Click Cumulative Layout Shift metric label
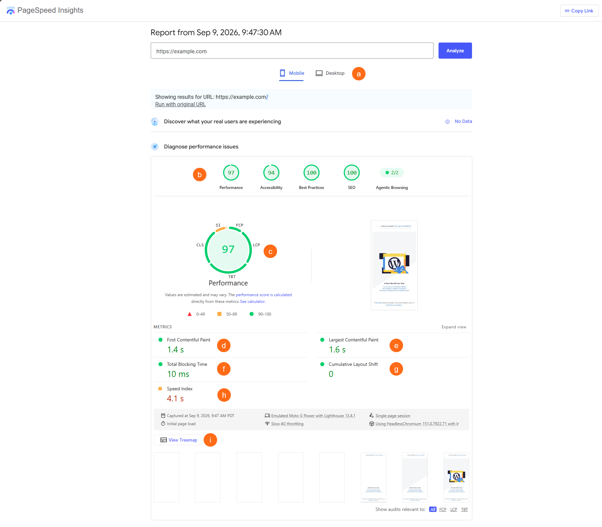The height and width of the screenshot is (527, 602). pos(353,364)
